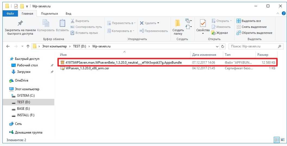
Task: Click the Paste clipboard icon
Action: click(62, 24)
